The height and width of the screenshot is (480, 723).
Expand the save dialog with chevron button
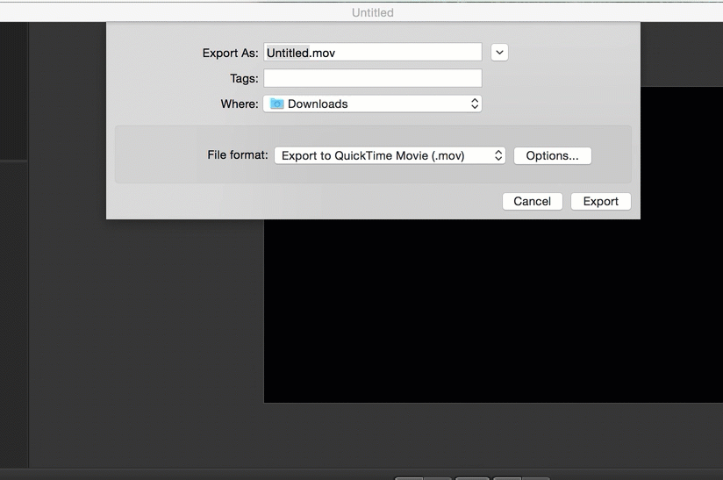click(x=499, y=53)
